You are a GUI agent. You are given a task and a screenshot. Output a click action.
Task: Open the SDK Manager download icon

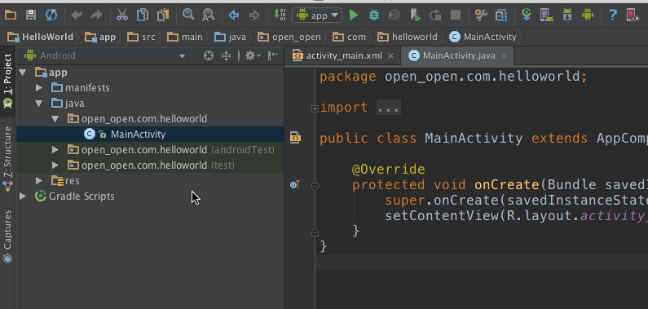[567, 15]
